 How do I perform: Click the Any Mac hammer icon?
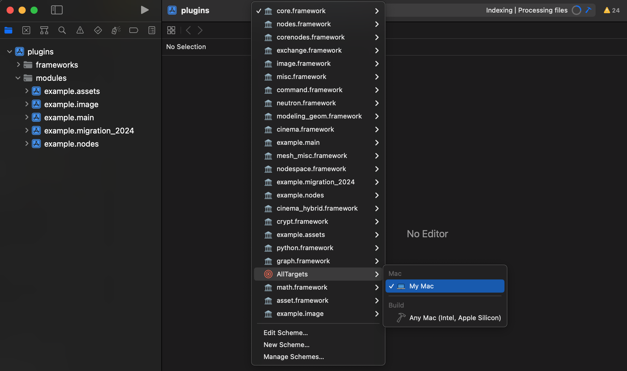click(401, 318)
